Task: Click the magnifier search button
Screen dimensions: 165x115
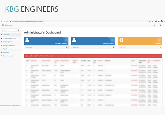Action: [x=18, y=30]
